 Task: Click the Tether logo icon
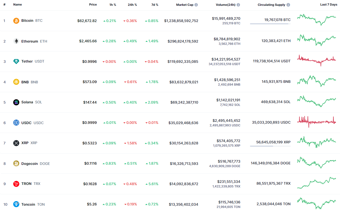point(16,62)
